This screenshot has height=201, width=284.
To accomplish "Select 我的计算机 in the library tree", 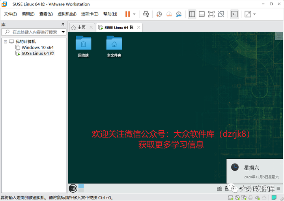I will 26,41.
